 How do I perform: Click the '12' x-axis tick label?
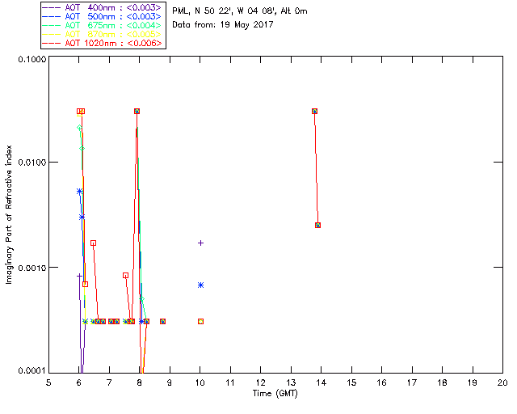[x=260, y=382]
